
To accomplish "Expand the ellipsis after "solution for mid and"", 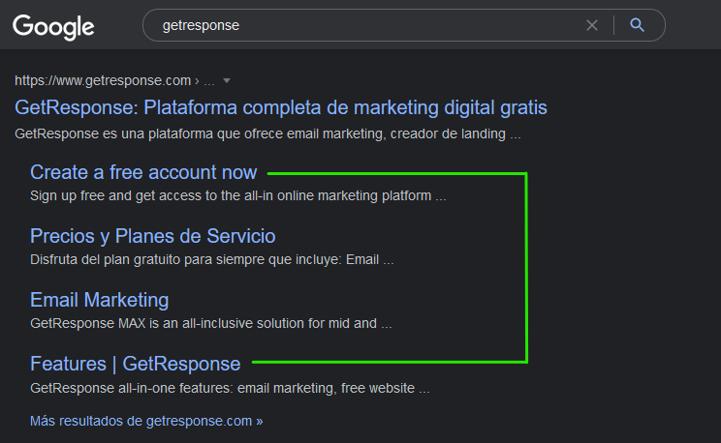I will (386, 324).
